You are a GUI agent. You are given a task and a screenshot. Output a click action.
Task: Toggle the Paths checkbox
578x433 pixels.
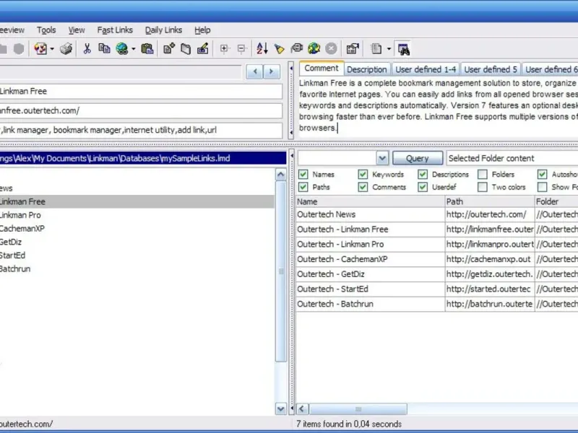point(303,187)
